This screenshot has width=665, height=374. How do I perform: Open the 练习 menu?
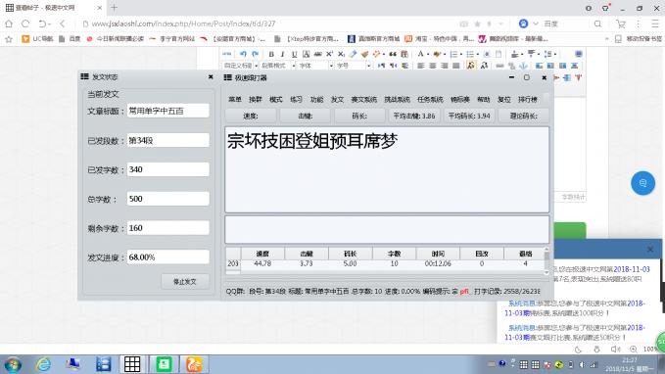296,99
